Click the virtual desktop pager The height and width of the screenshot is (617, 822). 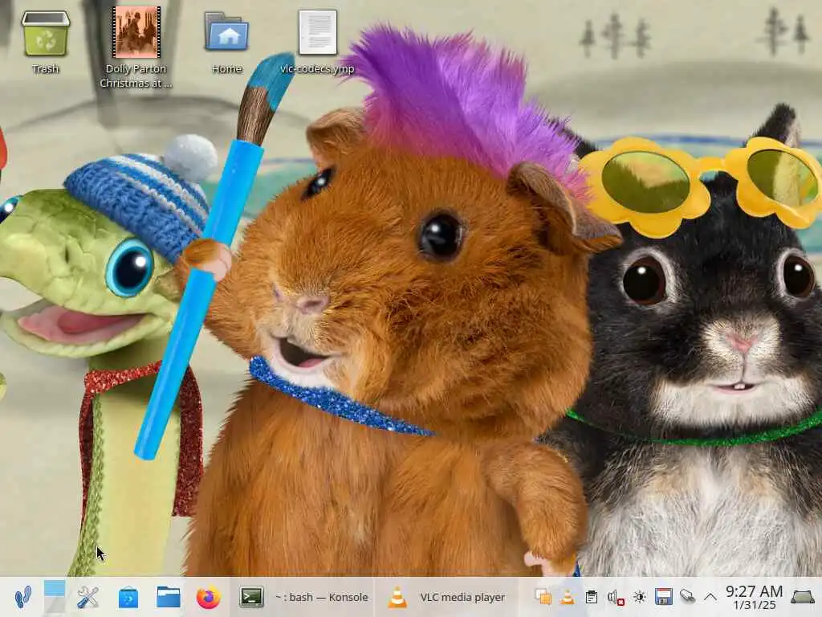click(55, 597)
